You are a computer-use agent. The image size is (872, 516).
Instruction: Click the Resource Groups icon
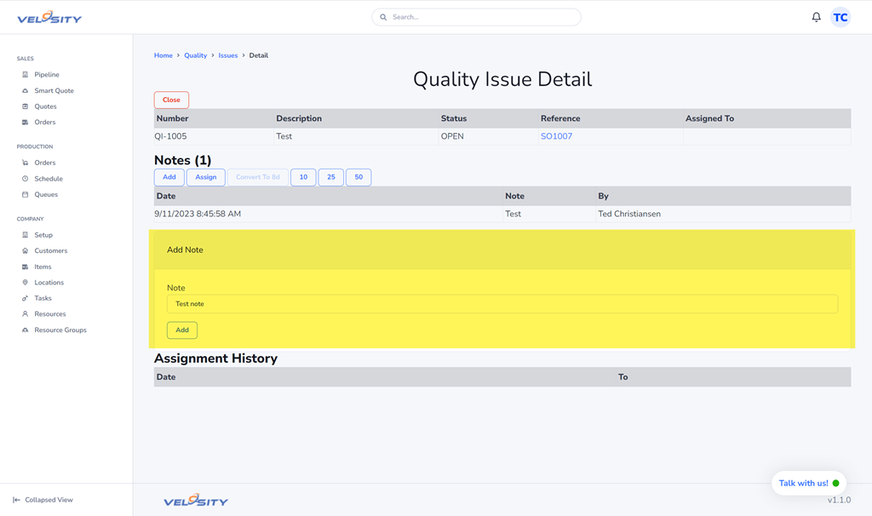pyautogui.click(x=25, y=330)
